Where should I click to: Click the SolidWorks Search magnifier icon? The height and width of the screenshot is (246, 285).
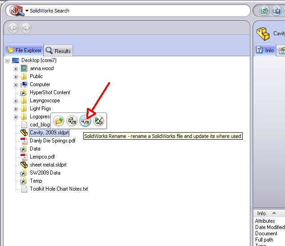[x=16, y=10]
